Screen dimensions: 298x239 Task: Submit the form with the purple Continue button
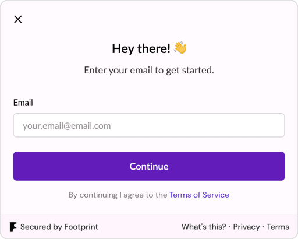point(149,166)
